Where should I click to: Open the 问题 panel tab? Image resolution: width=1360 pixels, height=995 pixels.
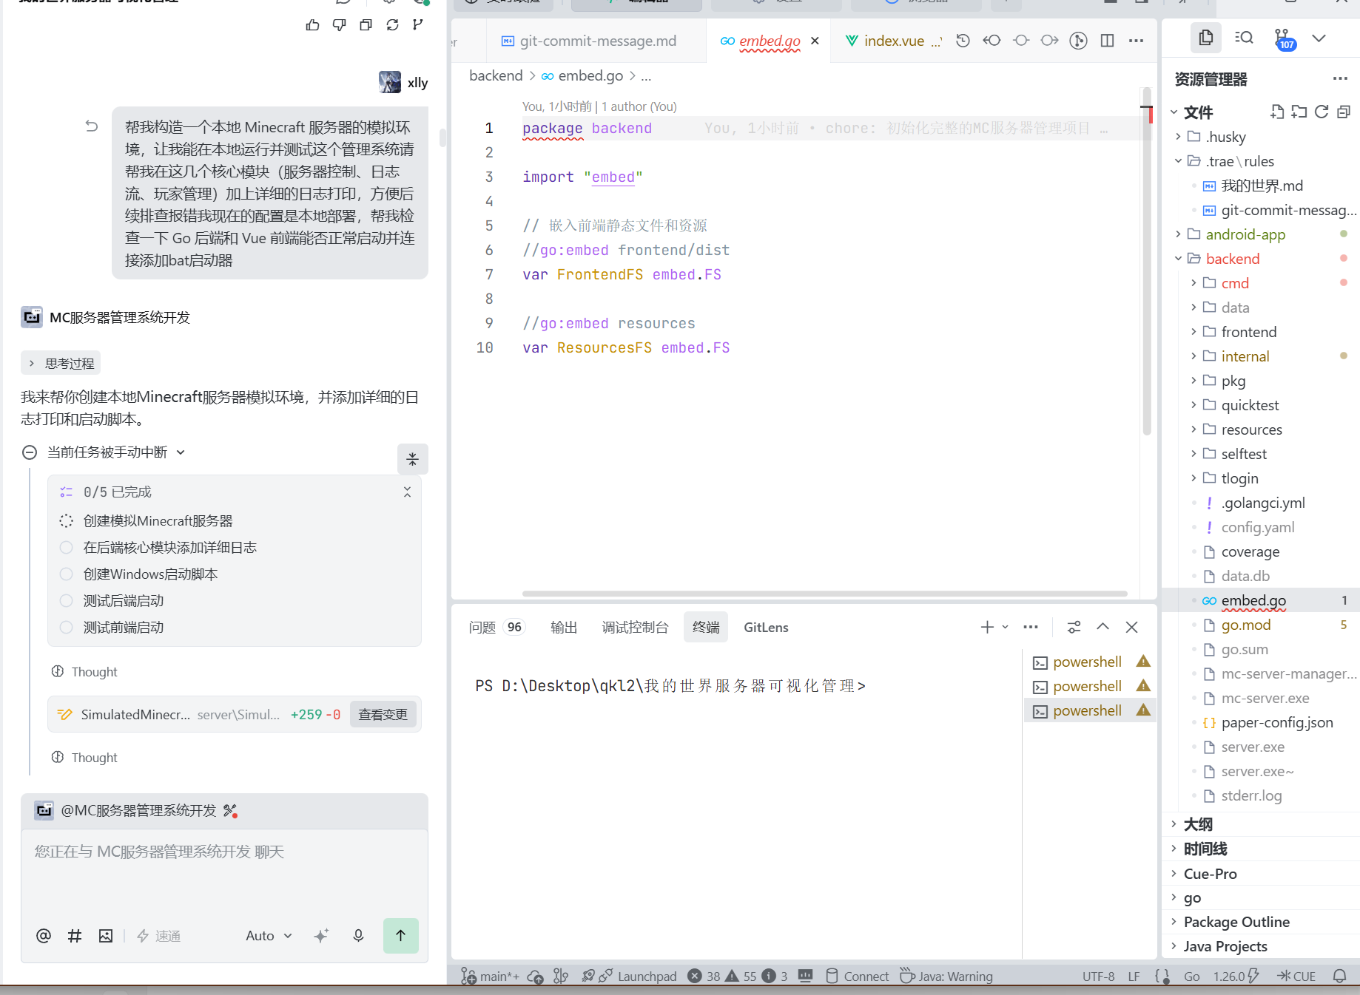coord(482,627)
